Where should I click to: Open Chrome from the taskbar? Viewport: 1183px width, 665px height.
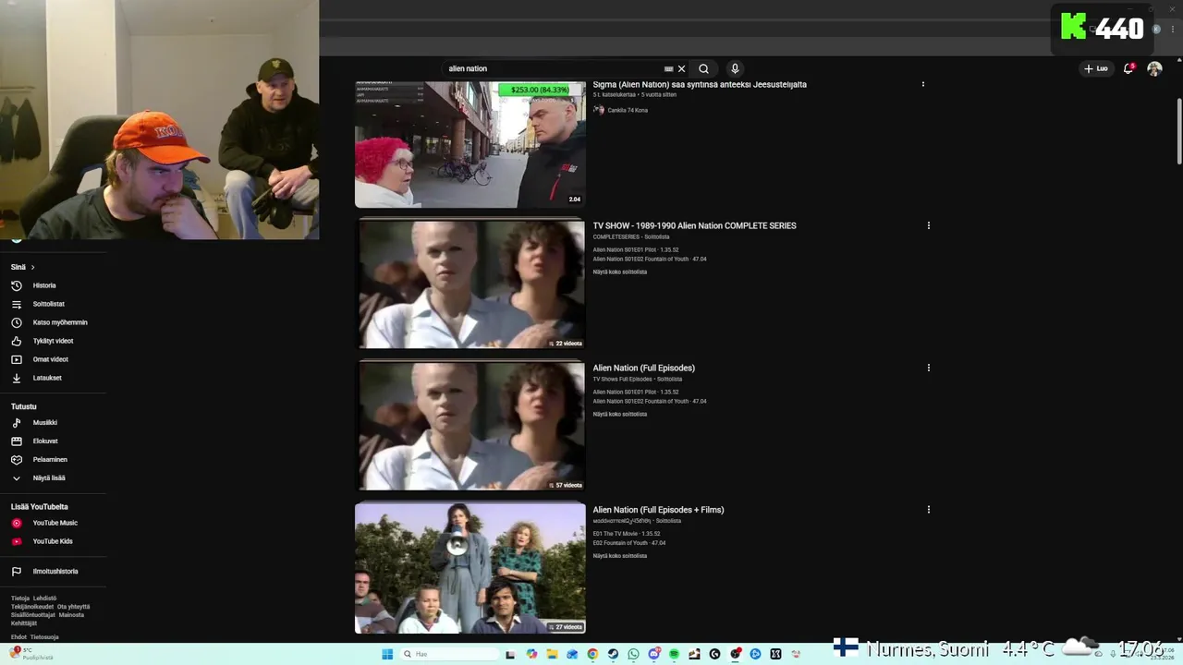click(x=592, y=654)
